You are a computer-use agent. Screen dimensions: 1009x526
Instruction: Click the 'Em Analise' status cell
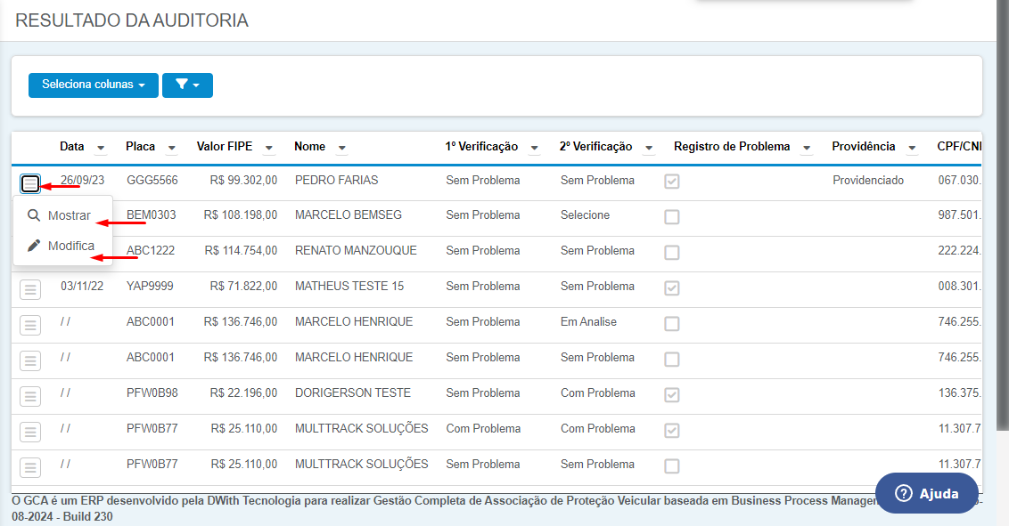tap(588, 321)
